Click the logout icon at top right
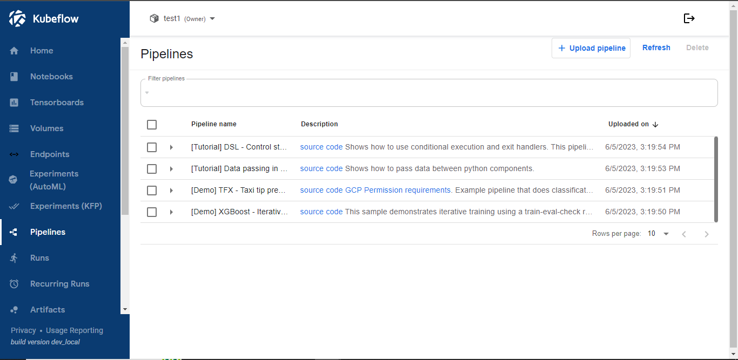Image resolution: width=738 pixels, height=360 pixels. click(689, 18)
